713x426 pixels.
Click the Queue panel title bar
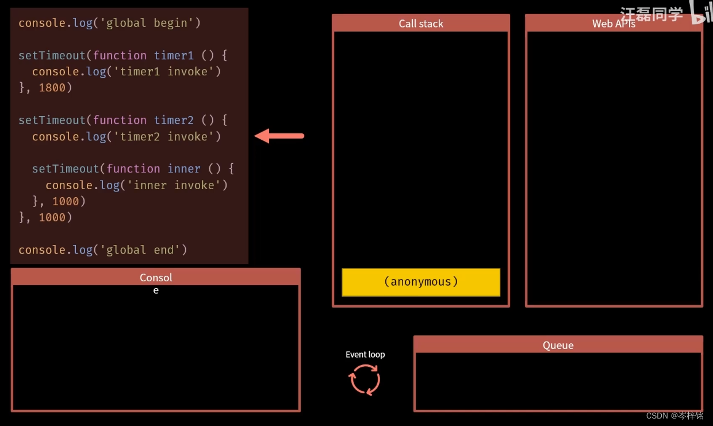(x=557, y=345)
